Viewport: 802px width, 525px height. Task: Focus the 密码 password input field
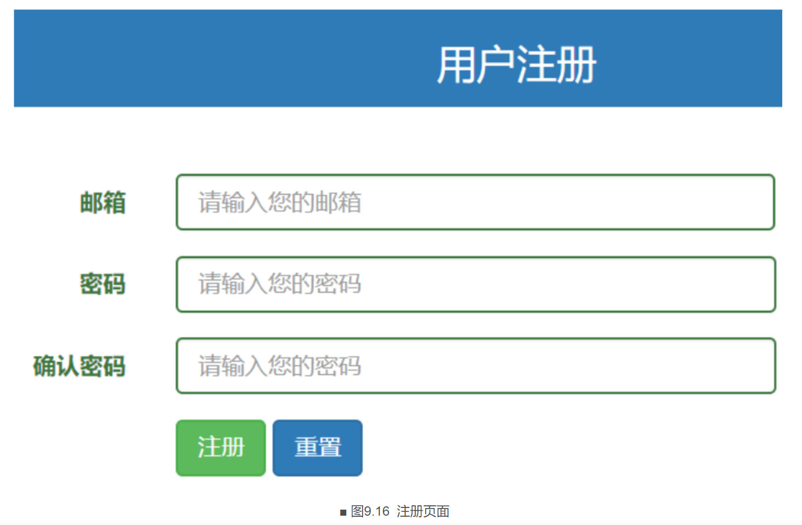tap(475, 284)
